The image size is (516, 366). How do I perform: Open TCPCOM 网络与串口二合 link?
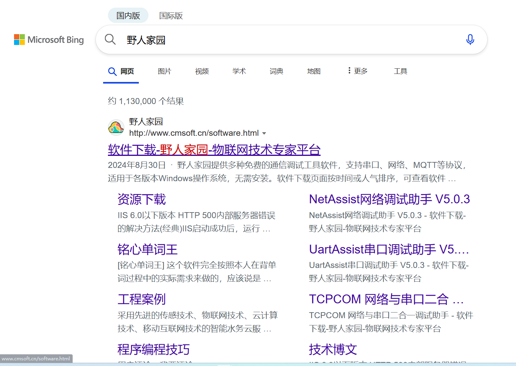(x=386, y=299)
